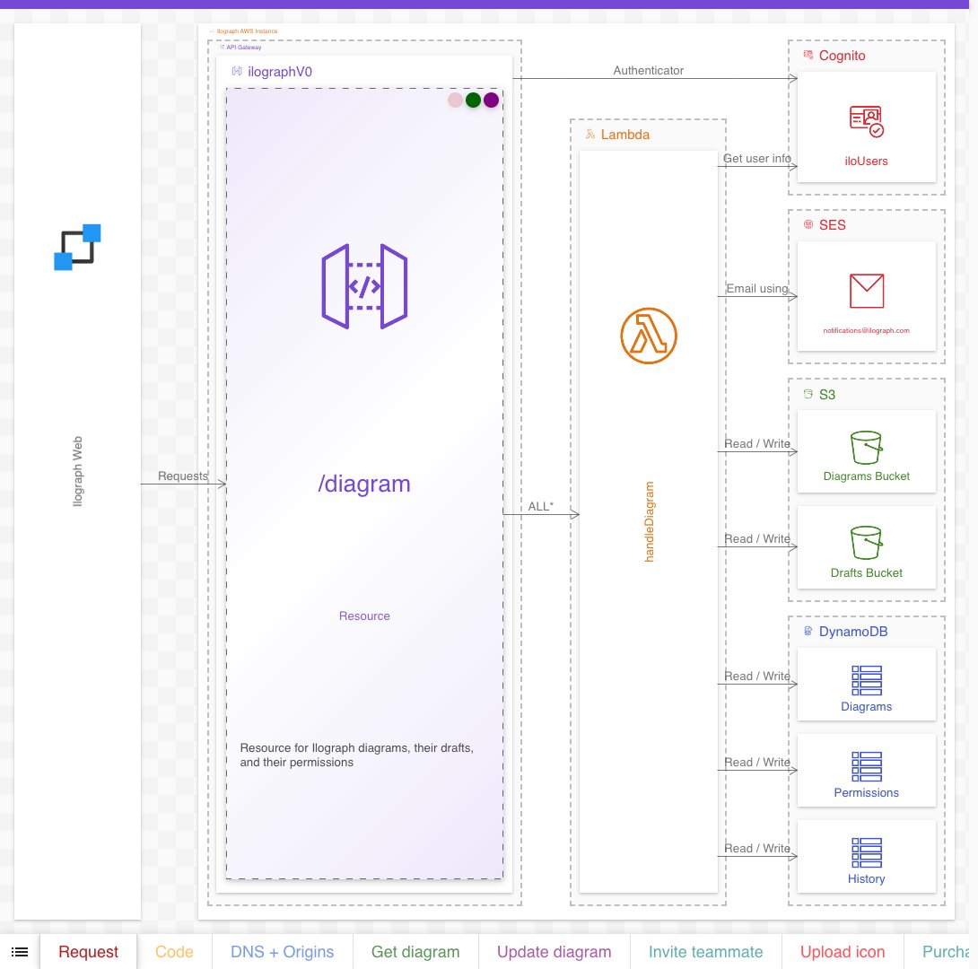Select the Drafts Bucket icon
Screen dimensions: 978x969
point(867,543)
